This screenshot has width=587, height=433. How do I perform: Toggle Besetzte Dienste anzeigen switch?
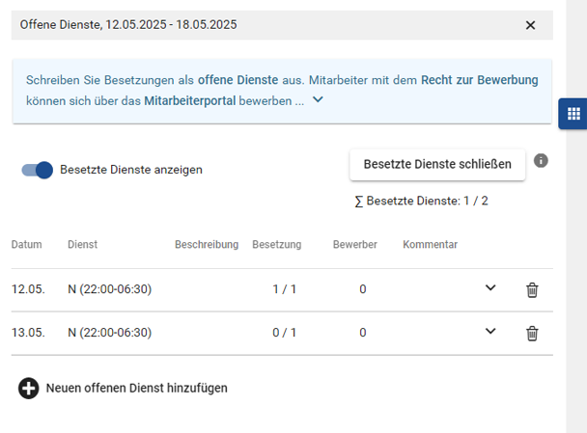[x=38, y=170]
